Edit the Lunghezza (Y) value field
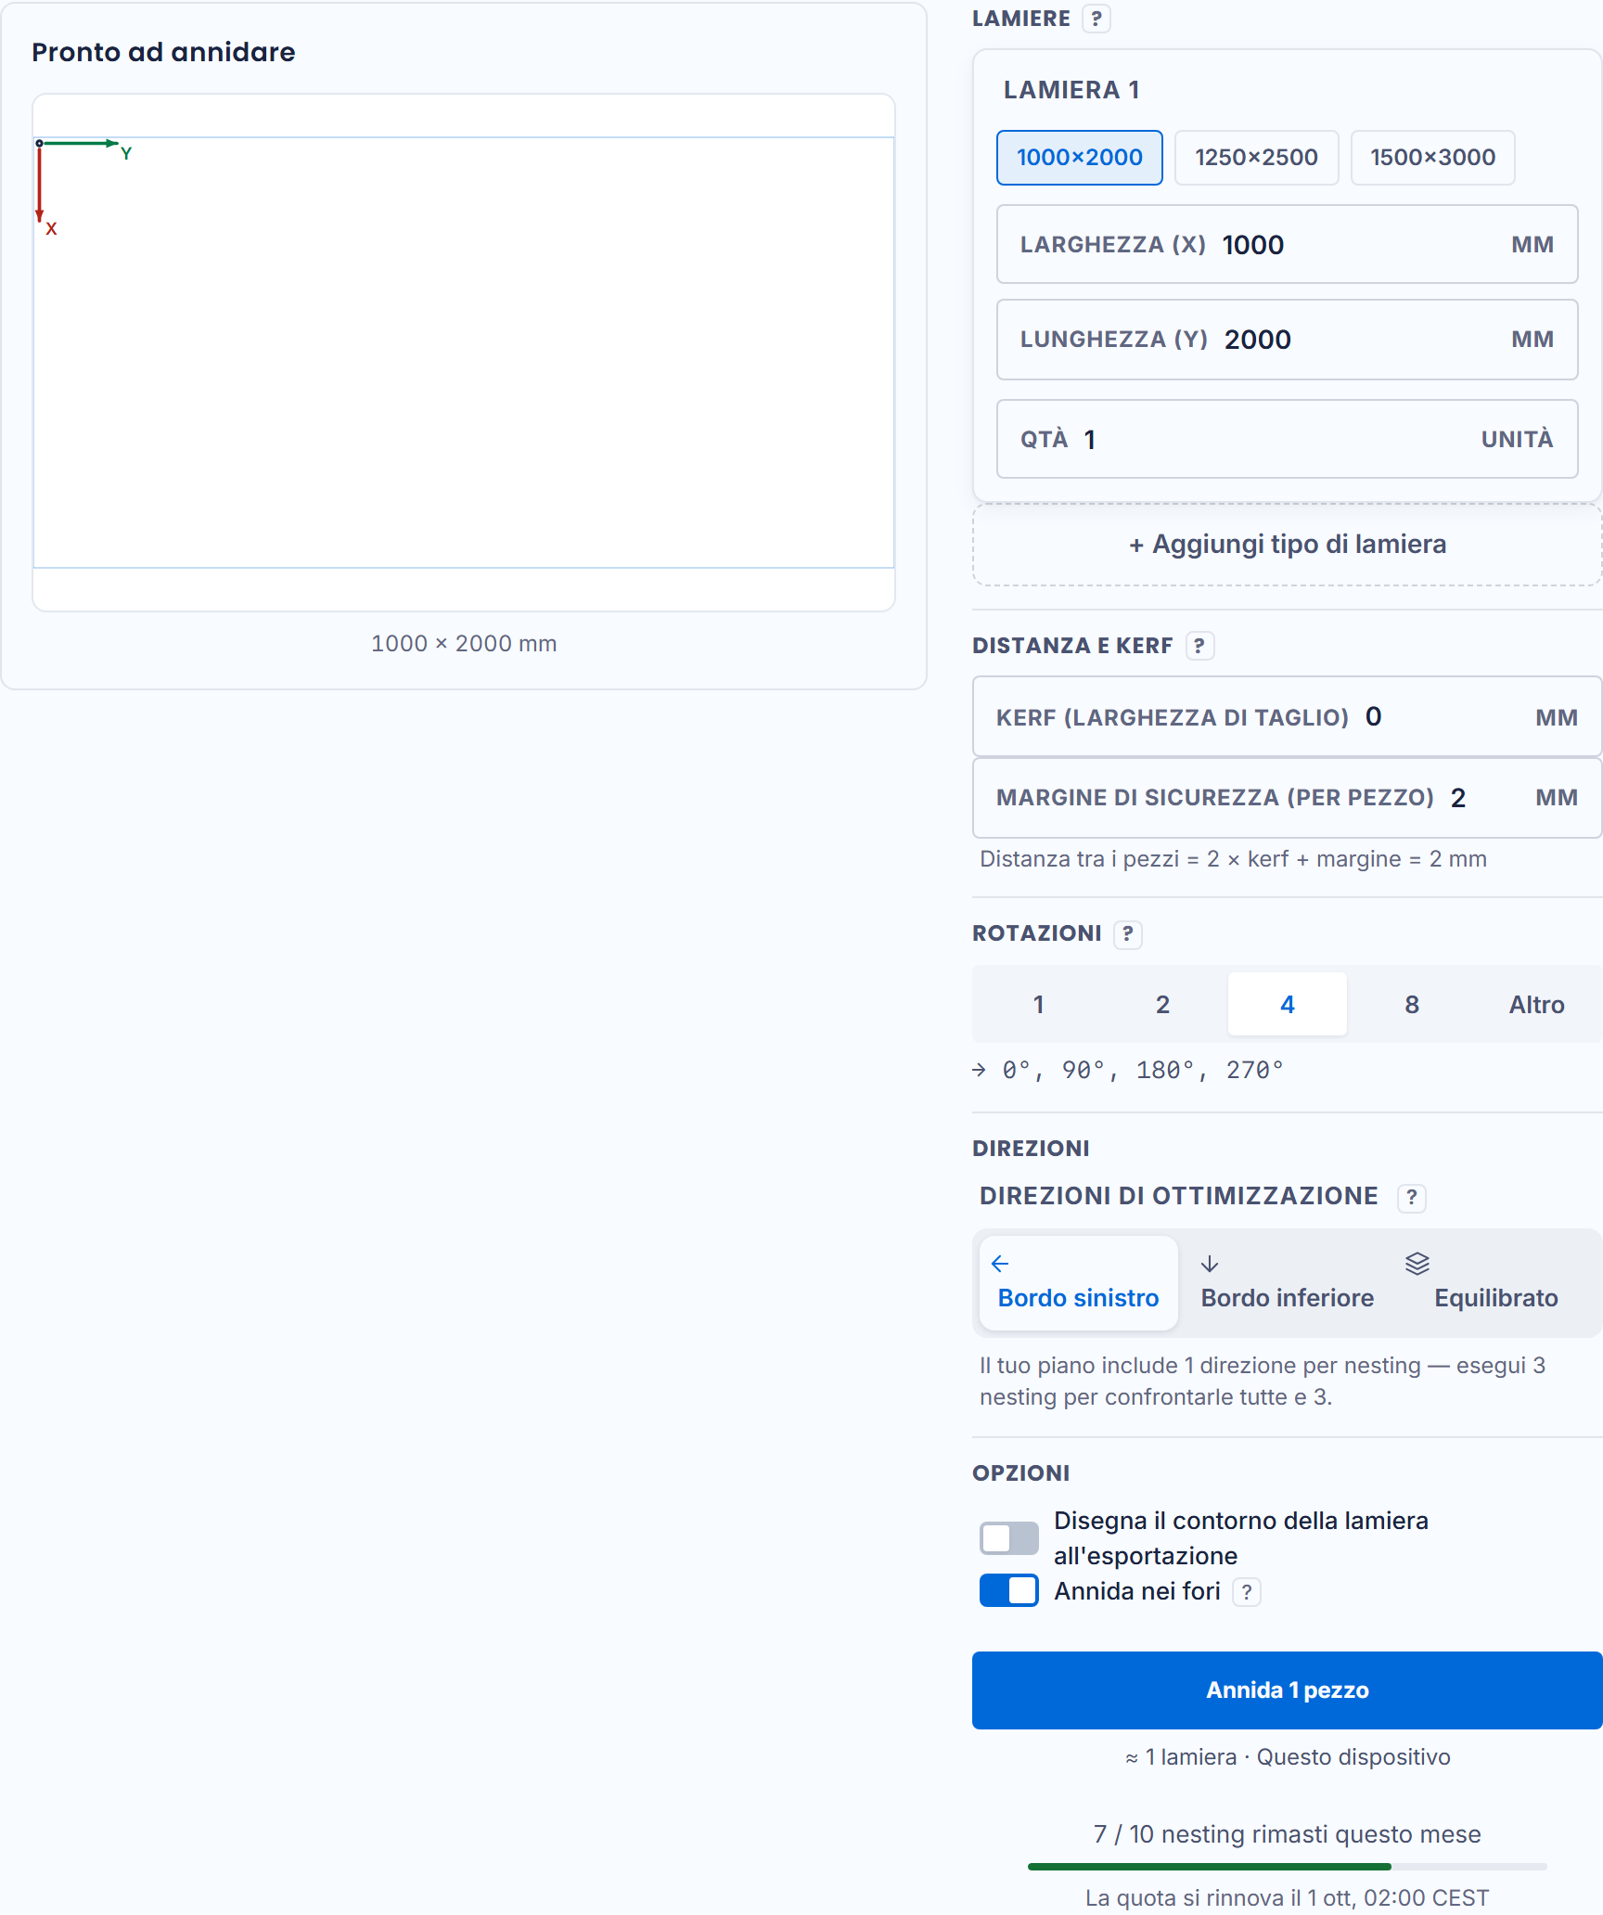Viewport: 1603px width, 1915px height. click(x=1288, y=340)
